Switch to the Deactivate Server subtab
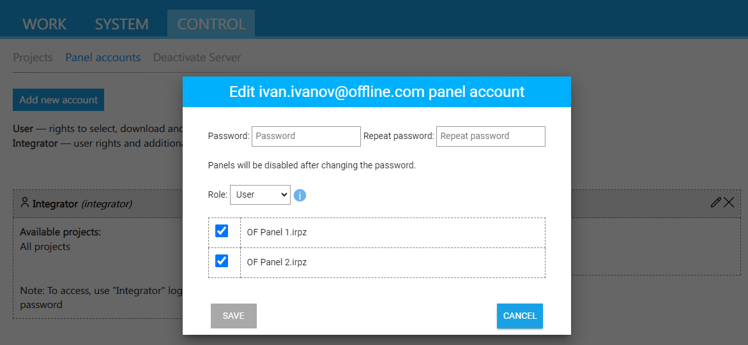 click(x=197, y=57)
